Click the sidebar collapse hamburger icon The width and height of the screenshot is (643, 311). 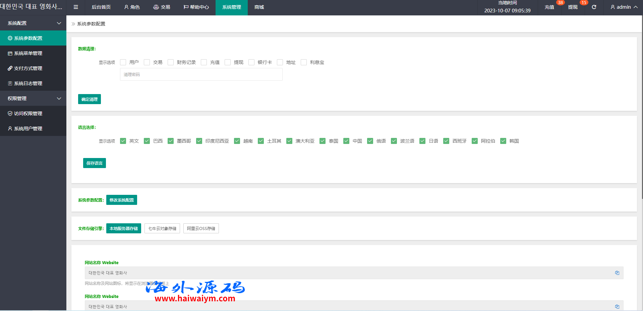tap(76, 7)
